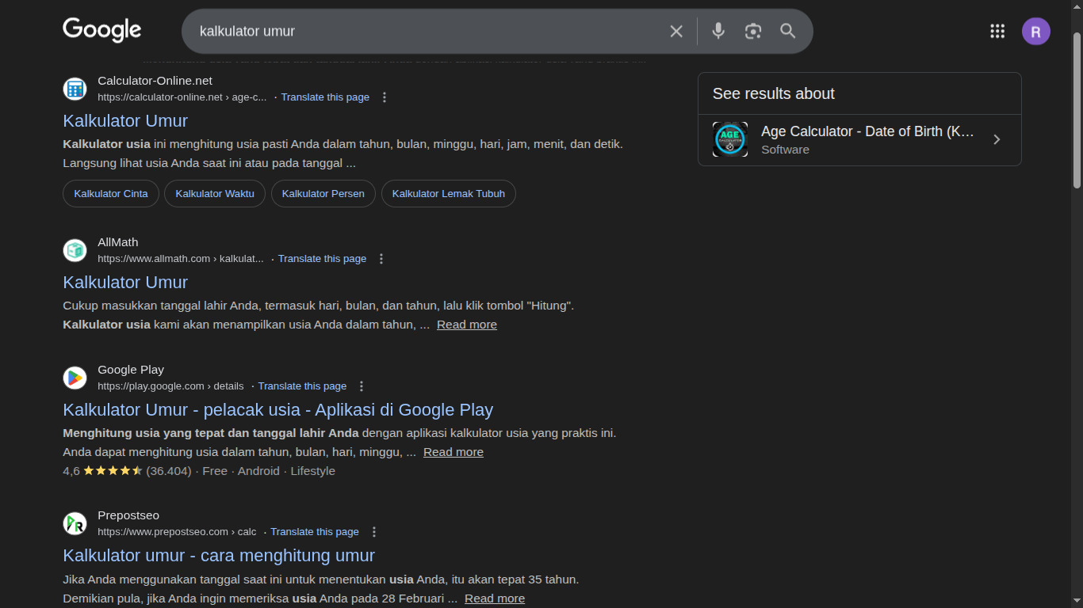This screenshot has height=608, width=1083.
Task: Click the Google logo to return home
Action: [101, 30]
